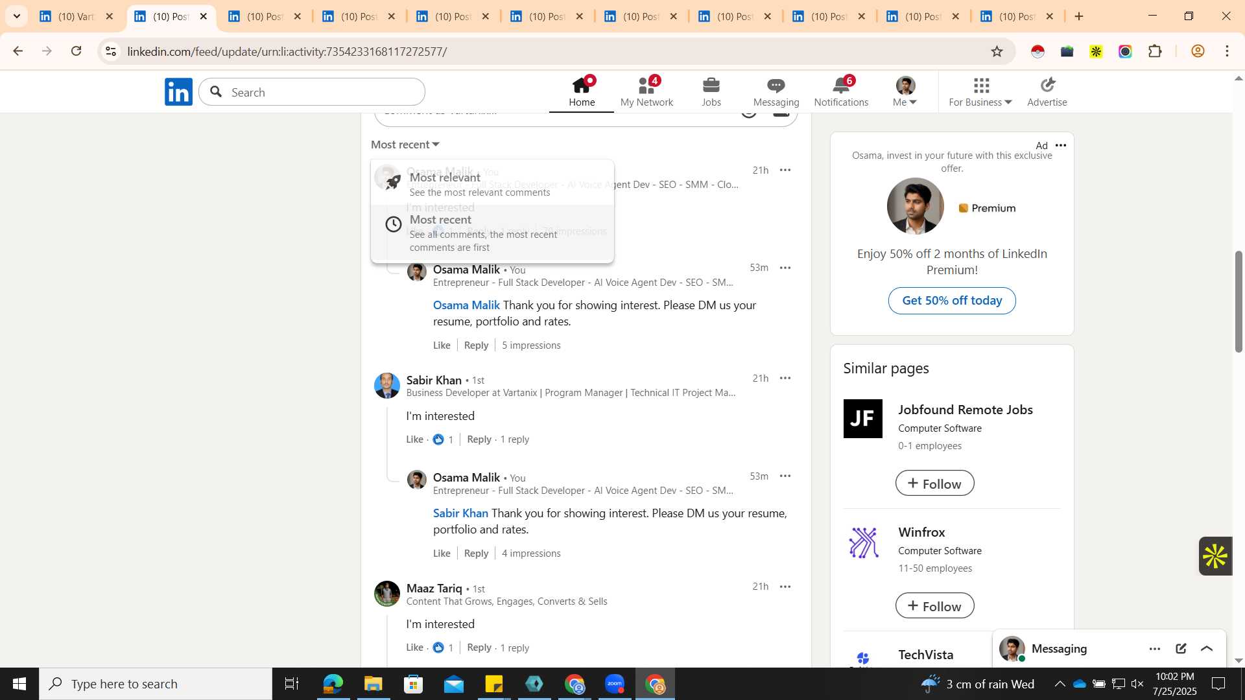Collapse the Most recent sort dropdown
Viewport: 1245px width, 700px height.
coord(405,145)
